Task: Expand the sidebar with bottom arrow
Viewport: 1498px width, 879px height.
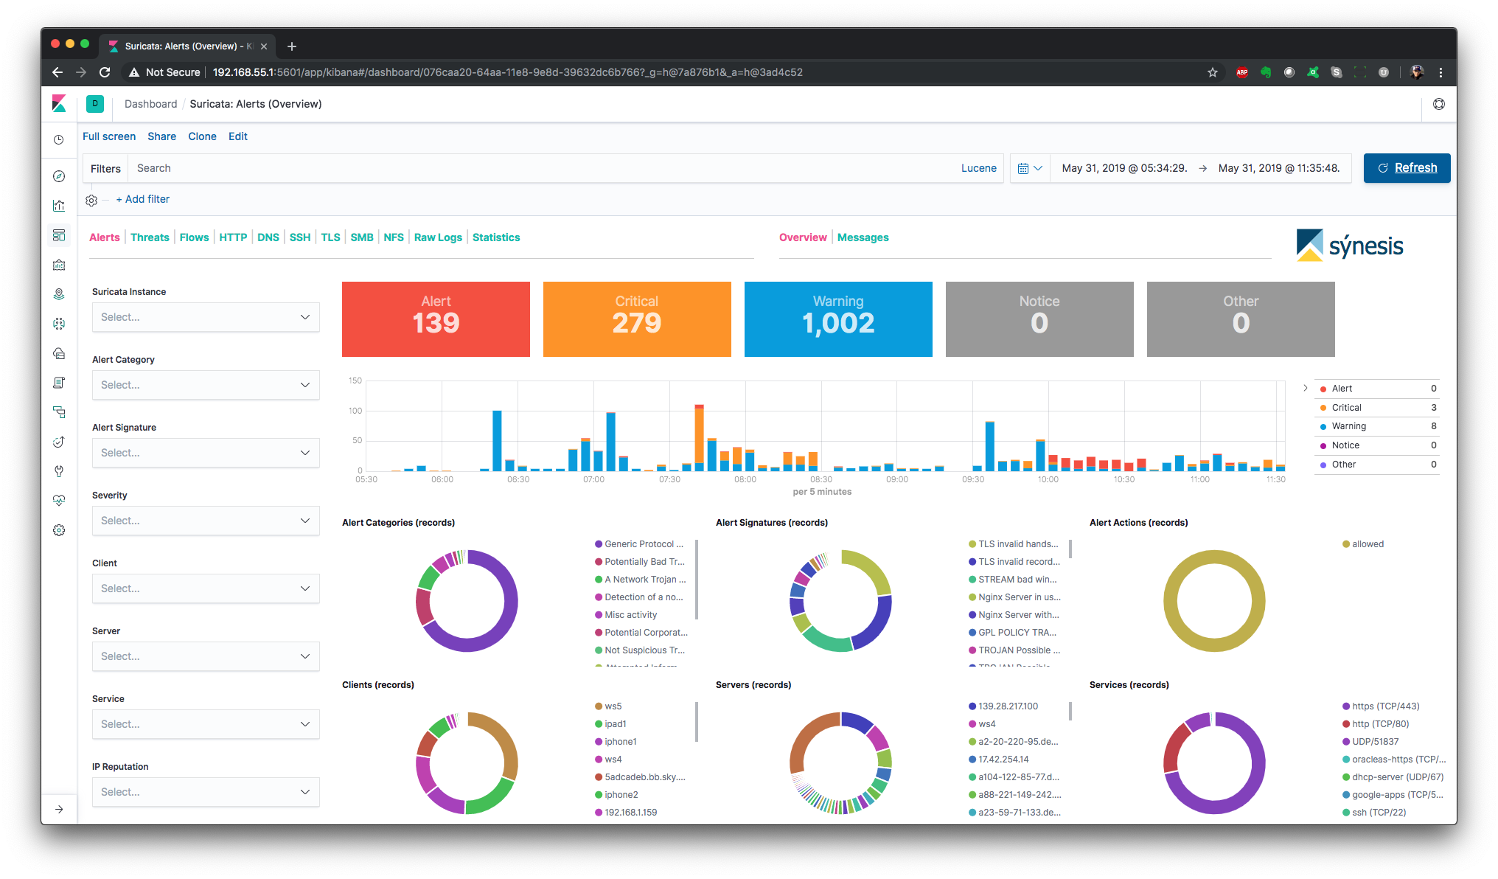Action: click(59, 809)
